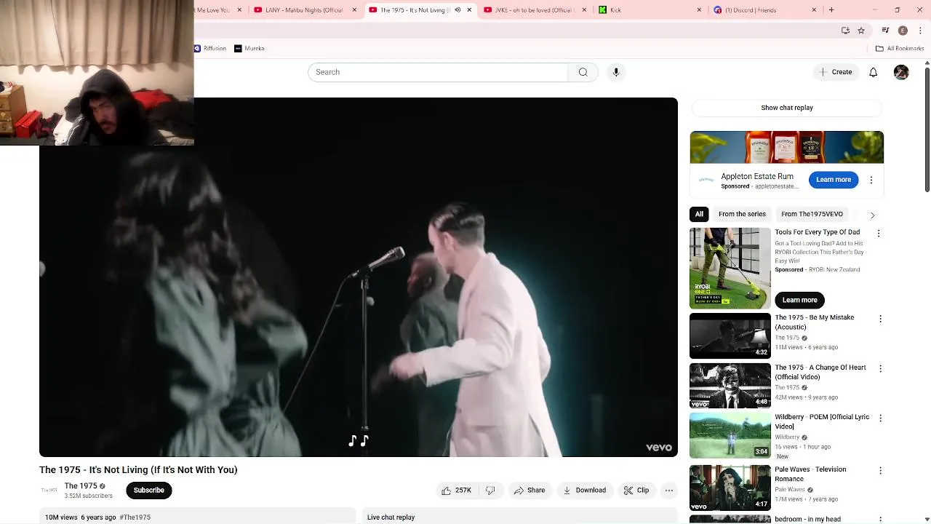Open Pale Waves Television Romance thumbnail
Viewport: 931px width, 524px height.
click(x=730, y=488)
